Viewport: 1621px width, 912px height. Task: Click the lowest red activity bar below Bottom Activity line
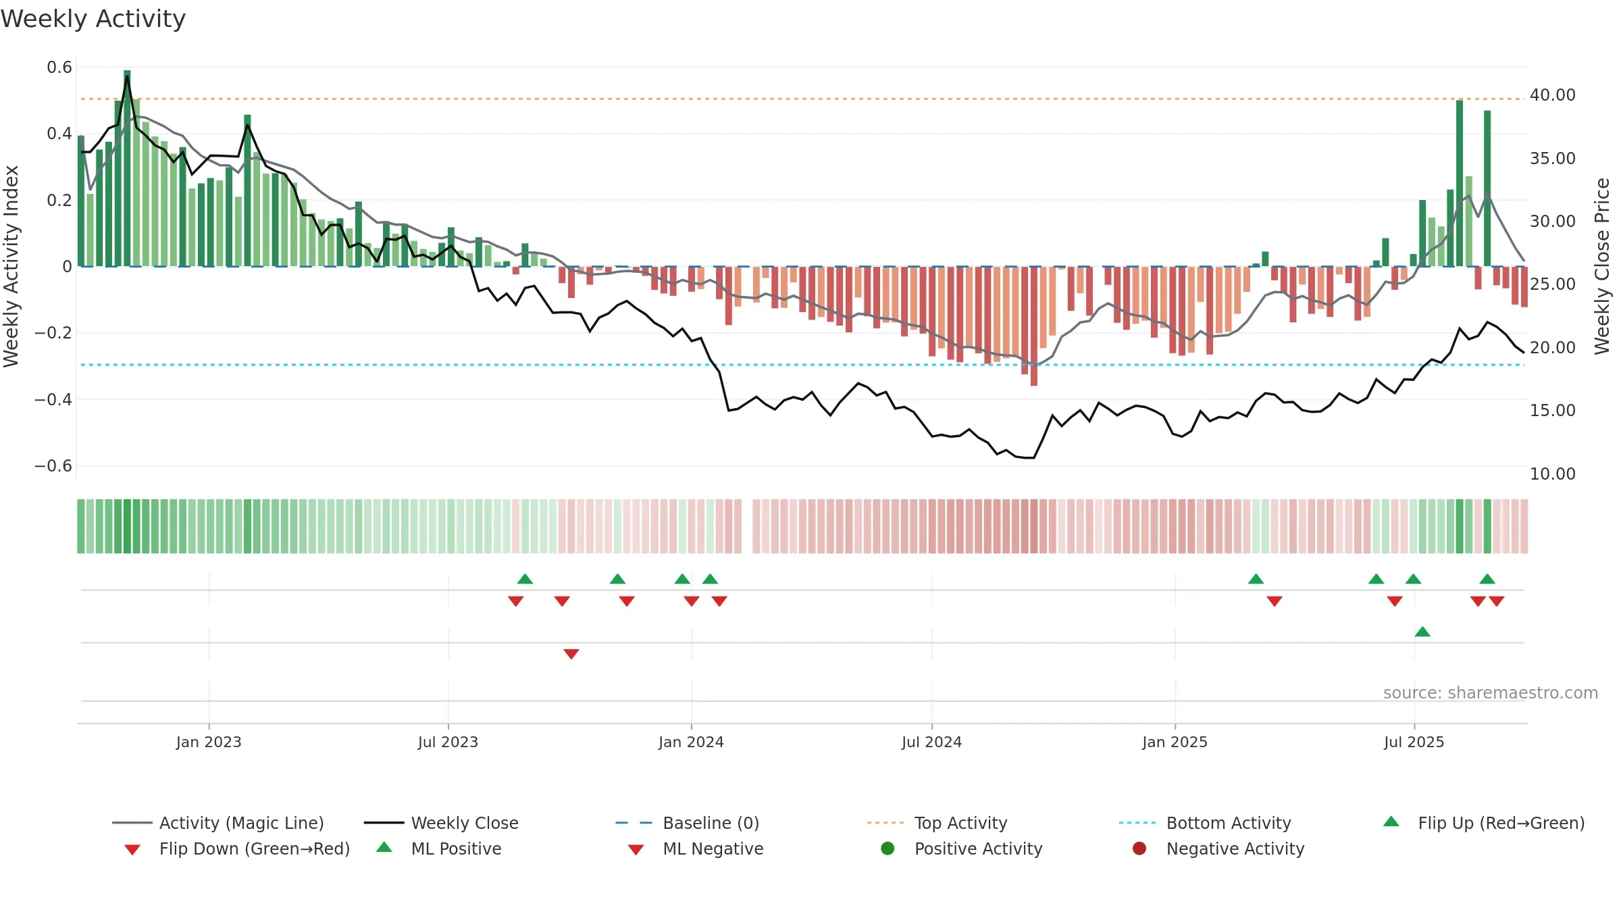pos(1034,326)
